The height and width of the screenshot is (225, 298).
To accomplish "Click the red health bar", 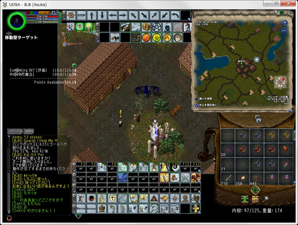I will click(x=42, y=17).
